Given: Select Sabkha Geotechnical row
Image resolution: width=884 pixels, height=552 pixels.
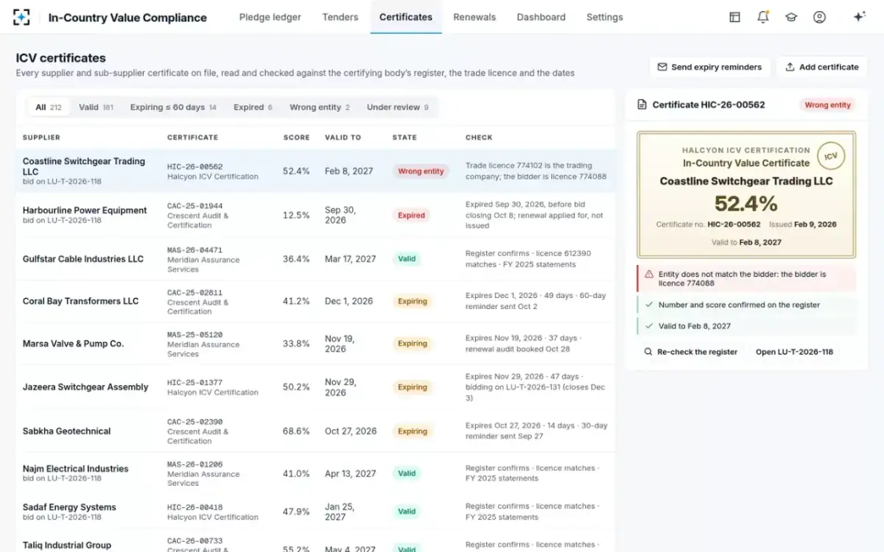Looking at the screenshot, I should (315, 431).
